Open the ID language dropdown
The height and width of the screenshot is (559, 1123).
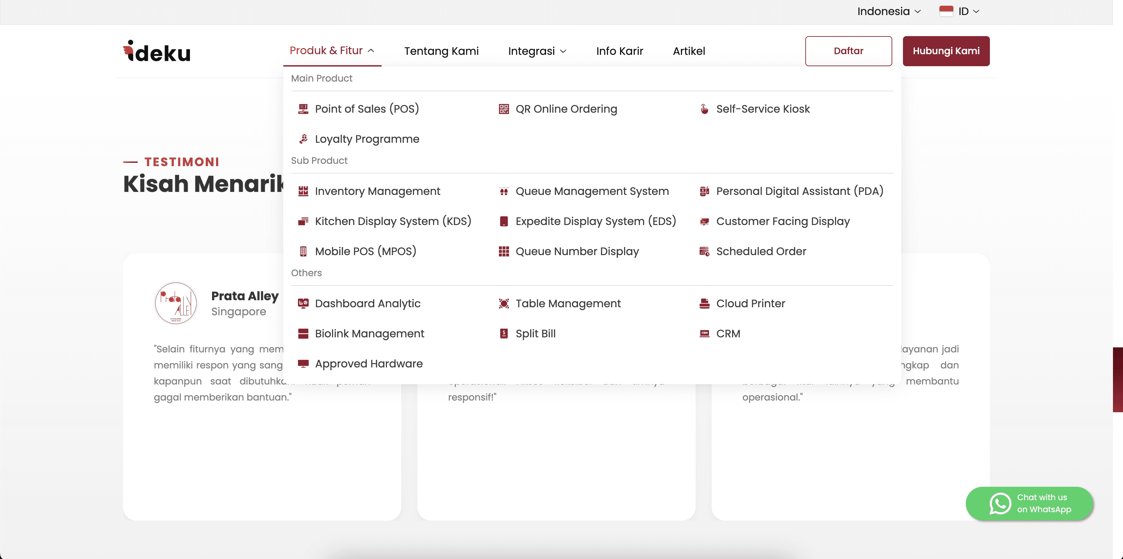coord(959,11)
